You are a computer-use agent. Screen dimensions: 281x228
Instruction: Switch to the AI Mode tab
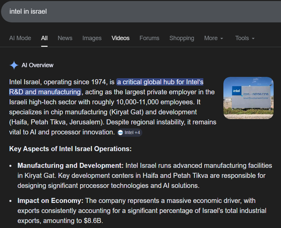pos(20,38)
